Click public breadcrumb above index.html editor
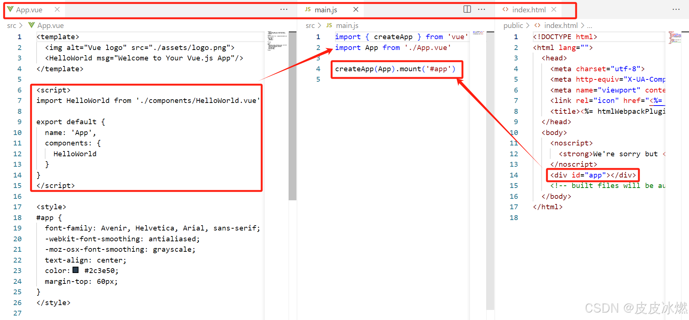Screen dimensions: 689x320 pos(513,25)
